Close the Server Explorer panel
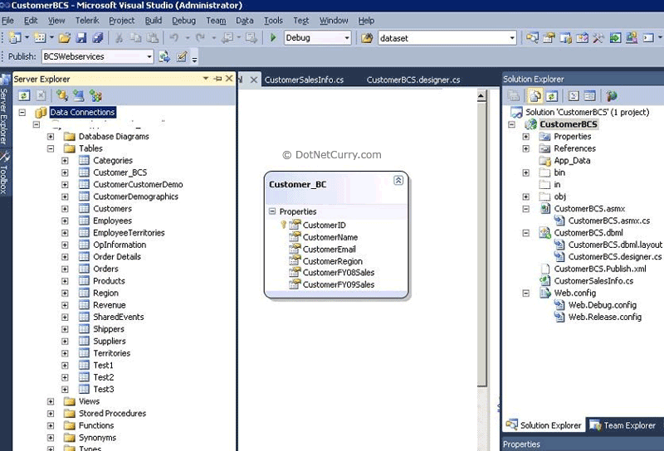664x451 pixels. tap(229, 79)
